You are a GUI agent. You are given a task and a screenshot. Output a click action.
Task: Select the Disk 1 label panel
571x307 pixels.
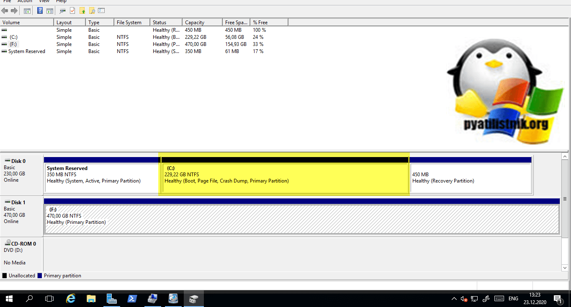22,212
